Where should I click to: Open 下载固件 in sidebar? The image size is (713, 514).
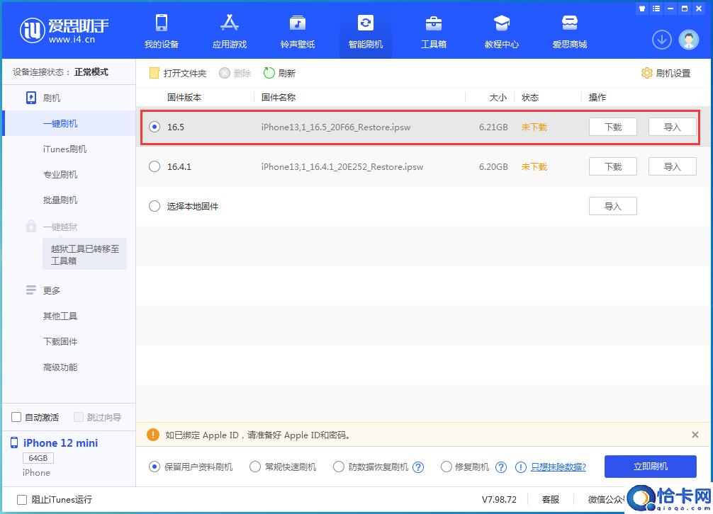(x=60, y=341)
